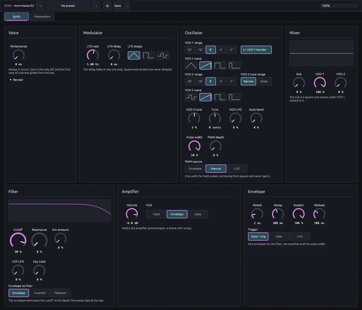This screenshot has height=310, width=362.
Task: Set PWM source to LFO
Action: (x=237, y=169)
